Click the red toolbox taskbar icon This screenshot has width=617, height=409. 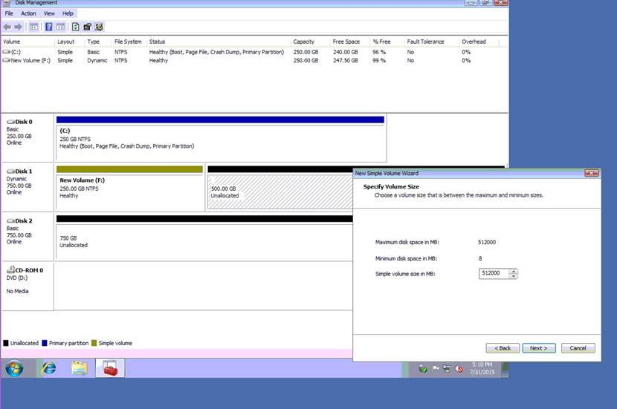point(110,368)
